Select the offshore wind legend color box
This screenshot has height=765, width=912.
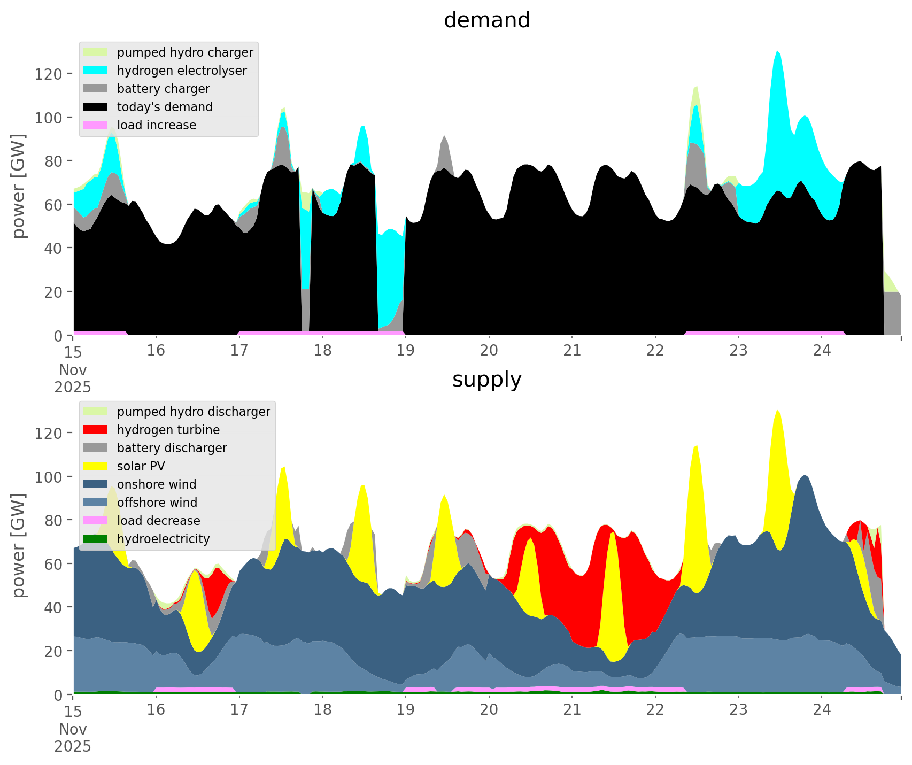point(96,503)
